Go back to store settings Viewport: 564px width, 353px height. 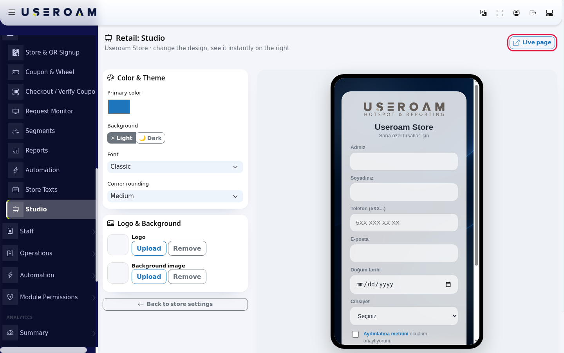click(x=175, y=304)
